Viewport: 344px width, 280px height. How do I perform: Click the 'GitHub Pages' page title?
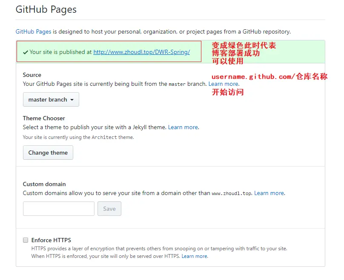pyautogui.click(x=46, y=9)
